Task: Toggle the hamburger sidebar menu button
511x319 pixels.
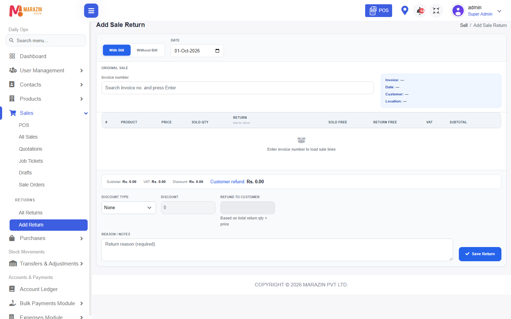Action: point(91,11)
